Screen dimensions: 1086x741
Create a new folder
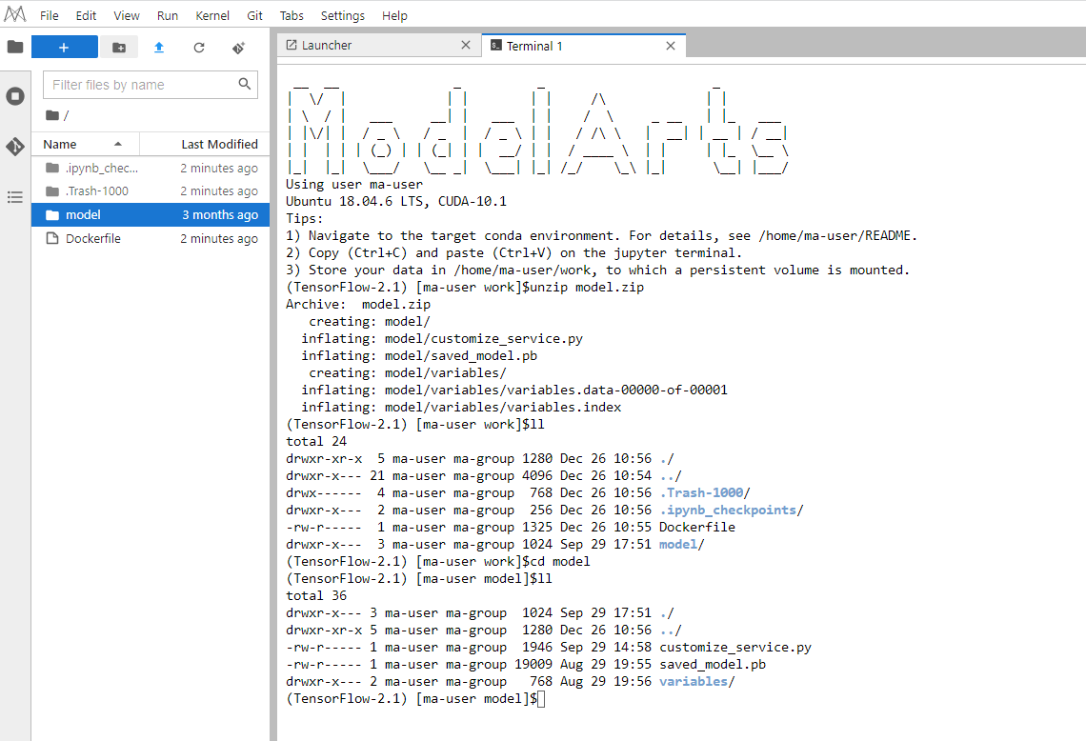click(119, 47)
